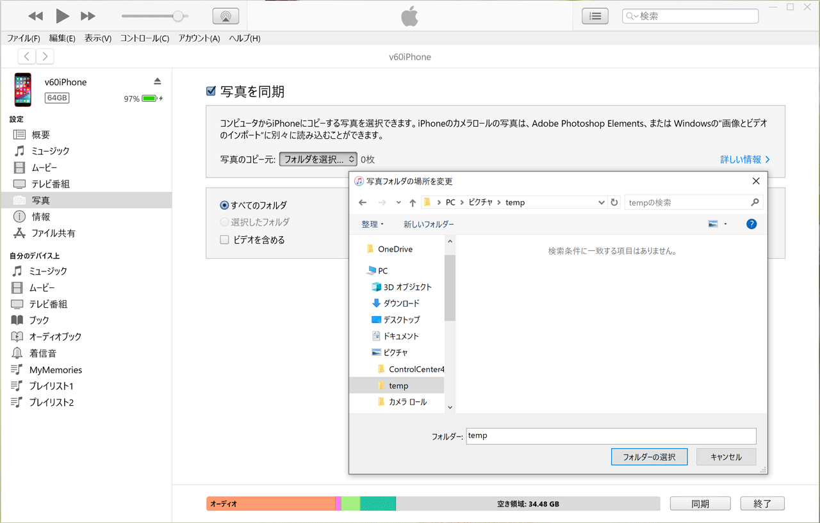Screen dimensions: 820x523
Task: Click the rewind playback button
Action: coord(36,16)
